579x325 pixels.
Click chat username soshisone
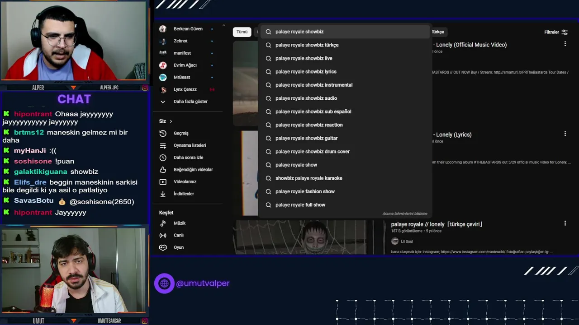tap(33, 162)
